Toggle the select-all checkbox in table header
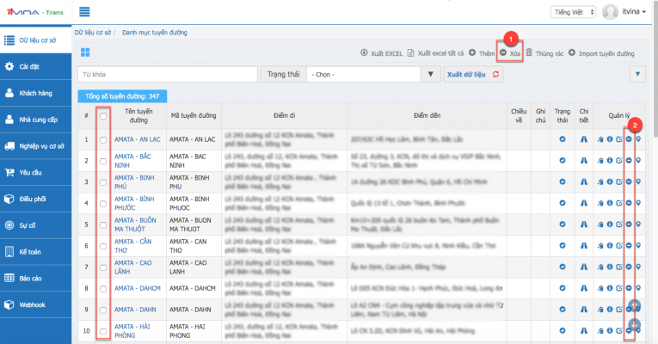Screen dimensions: 658x344 pos(103,116)
